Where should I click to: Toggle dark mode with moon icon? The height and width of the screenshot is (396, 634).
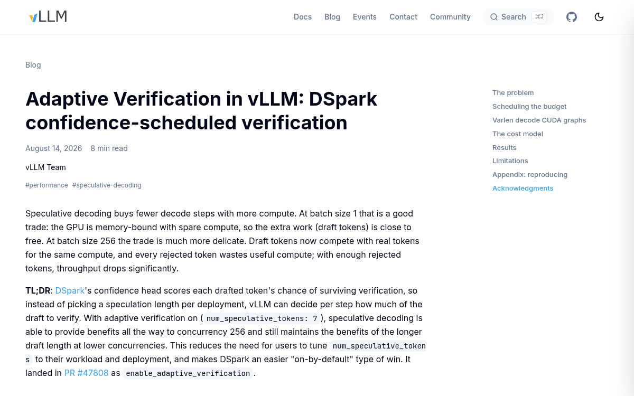pos(599,17)
